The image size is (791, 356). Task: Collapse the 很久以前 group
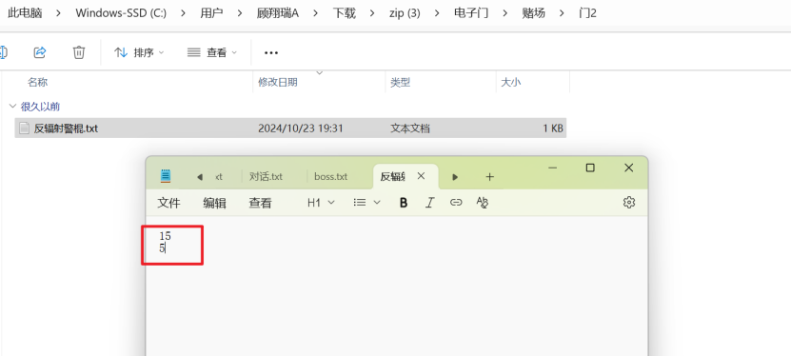tap(12, 107)
